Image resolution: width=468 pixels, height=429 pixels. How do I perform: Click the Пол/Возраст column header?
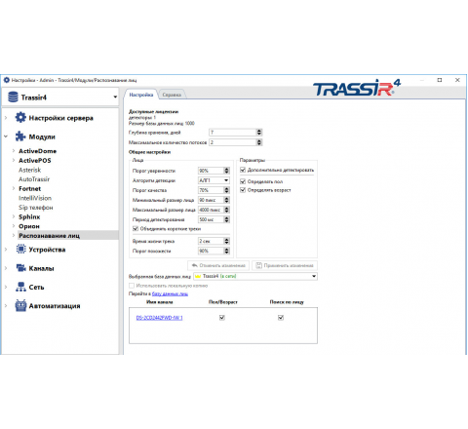[x=223, y=302]
